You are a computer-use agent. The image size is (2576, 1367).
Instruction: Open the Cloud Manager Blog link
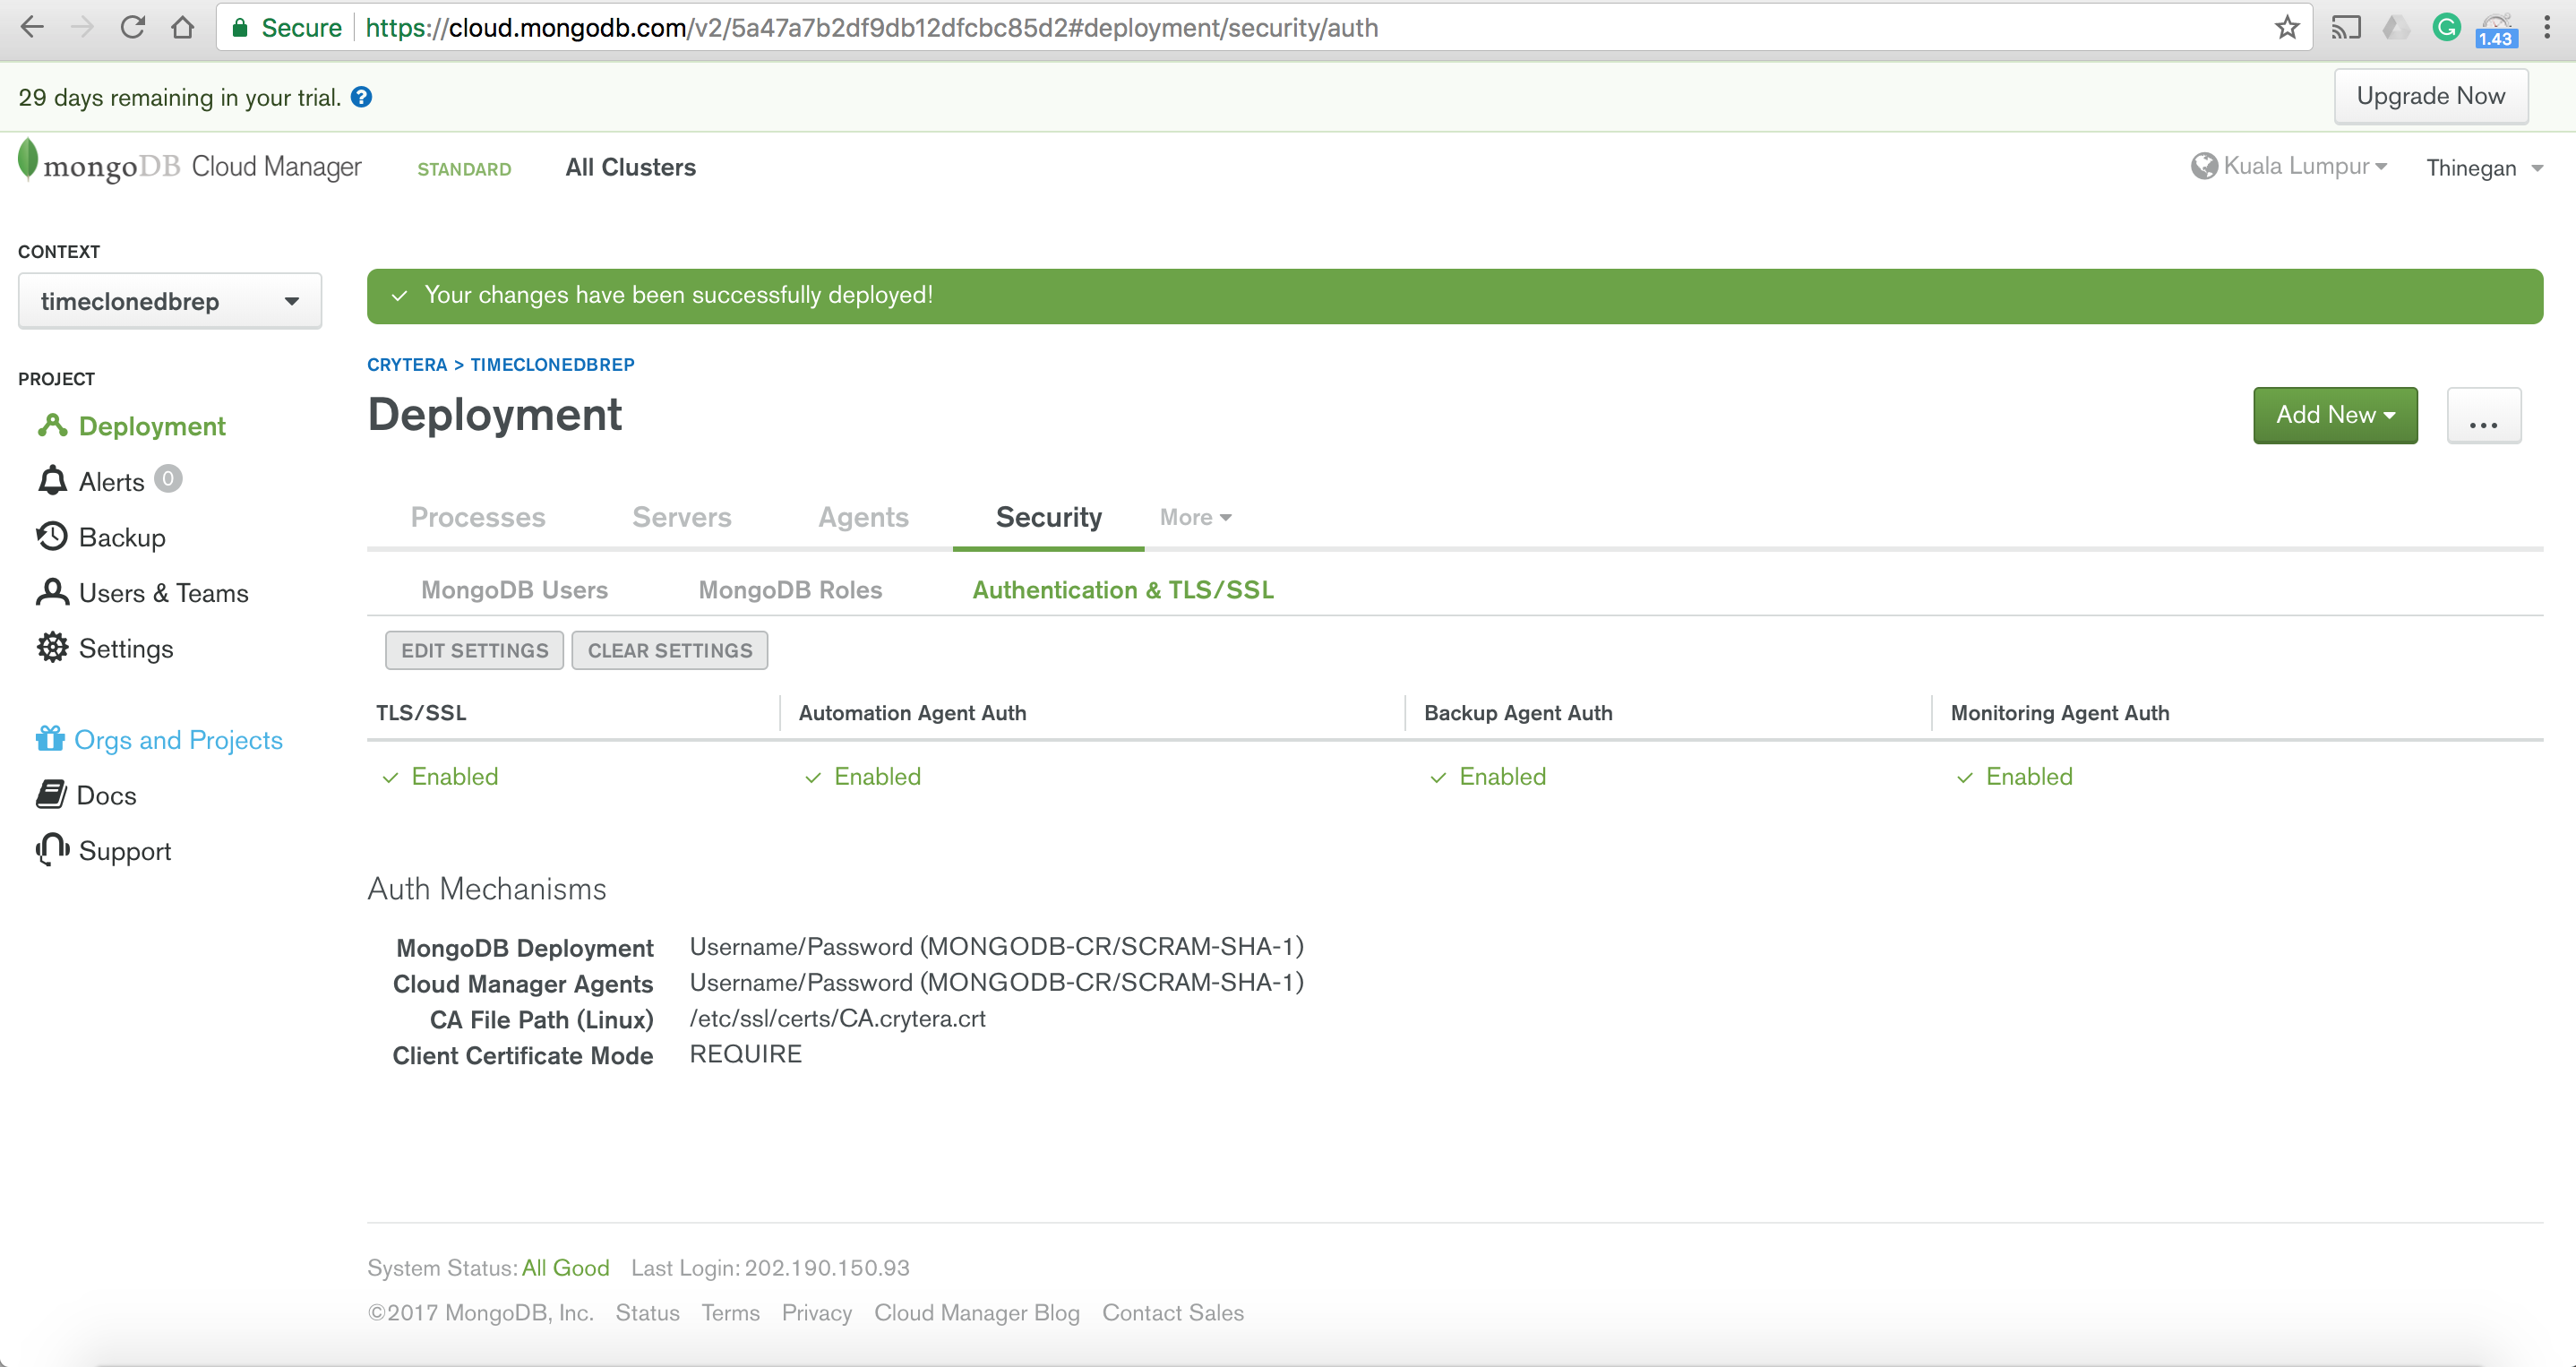coord(976,1312)
